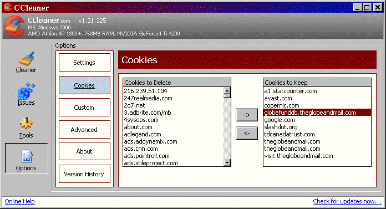Screen dimensions: 386x209
Task: Select the Cookies options tab
Action: tap(84, 85)
